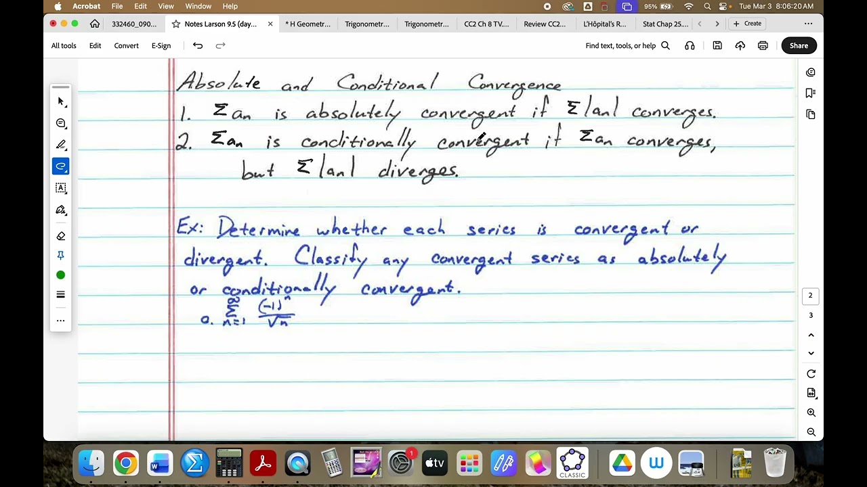This screenshot has width=867, height=487.
Task: Open AI assistant panel icon in right rail
Action: 811,72
